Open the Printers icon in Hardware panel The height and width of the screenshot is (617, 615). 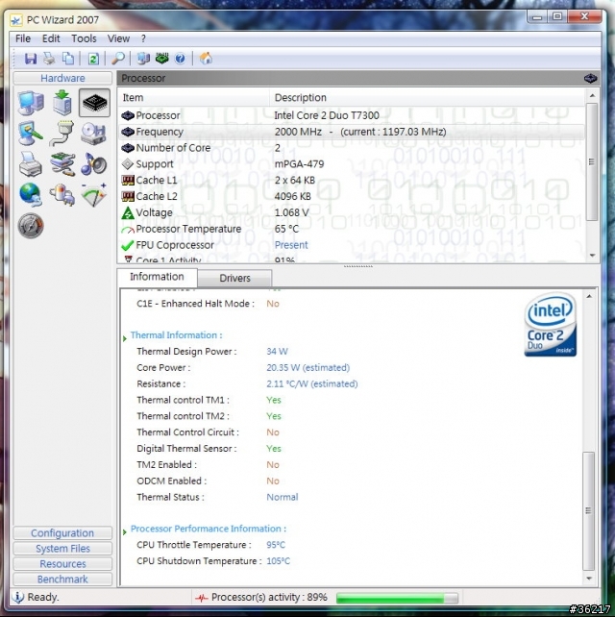pyautogui.click(x=31, y=163)
